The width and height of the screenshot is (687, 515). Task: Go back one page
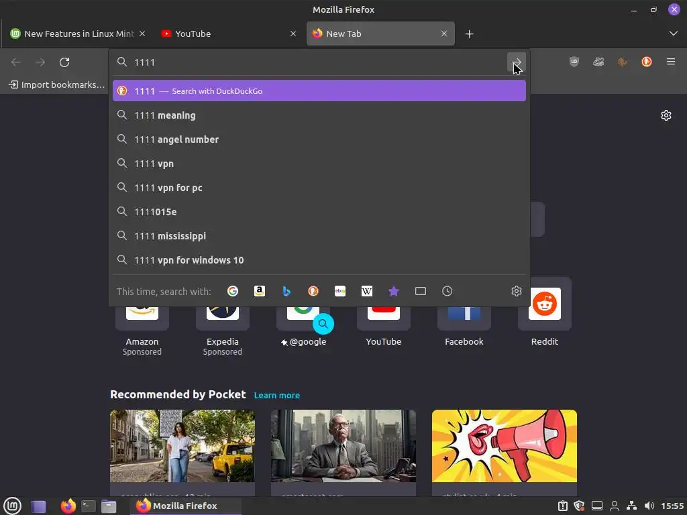16,62
